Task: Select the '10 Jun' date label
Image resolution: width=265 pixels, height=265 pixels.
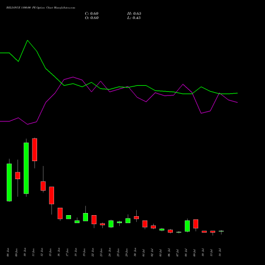Action: click(x=25, y=252)
